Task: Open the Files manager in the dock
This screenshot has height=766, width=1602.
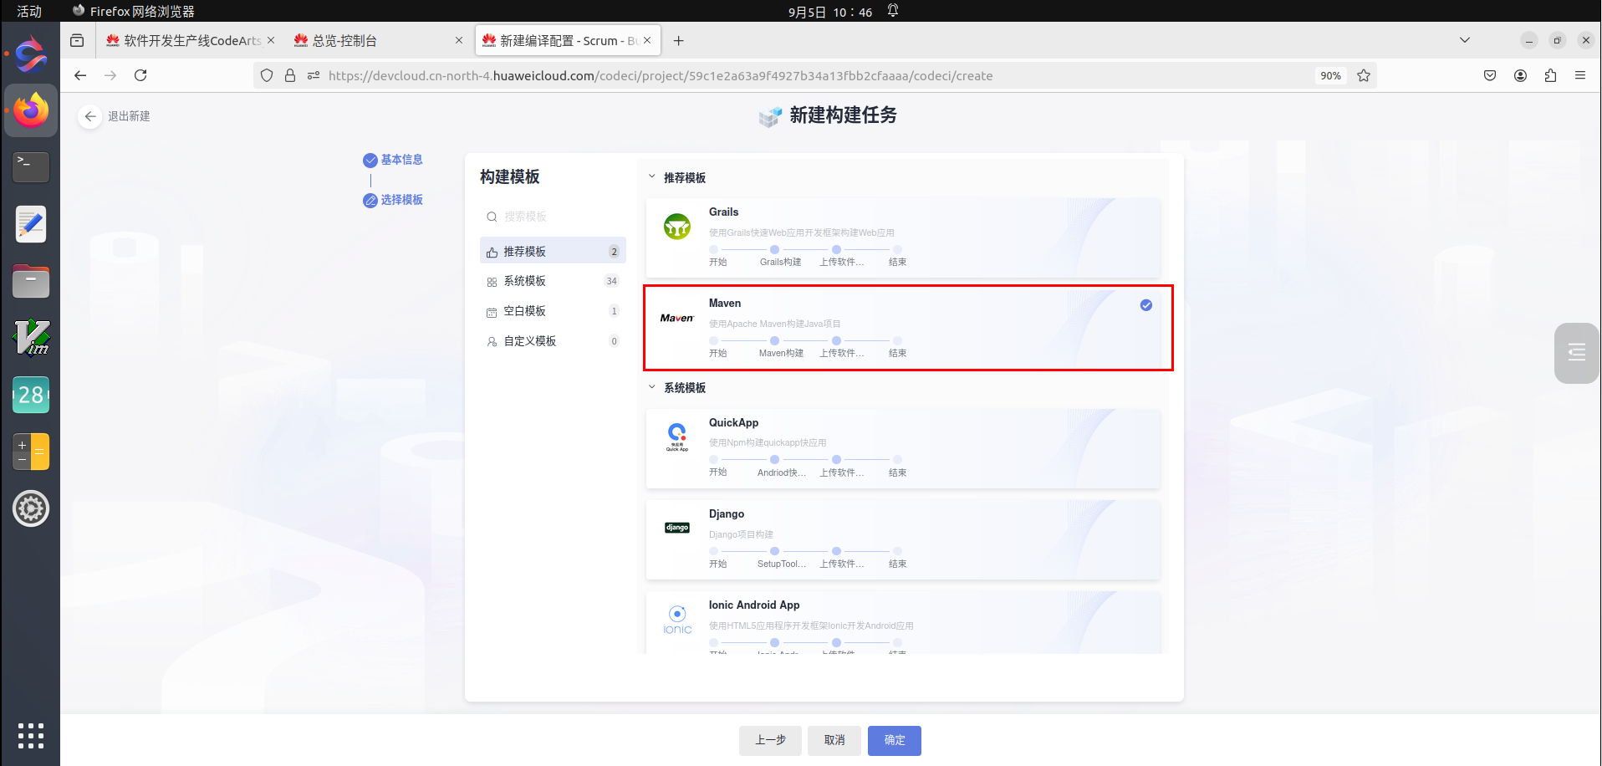Action: (31, 282)
